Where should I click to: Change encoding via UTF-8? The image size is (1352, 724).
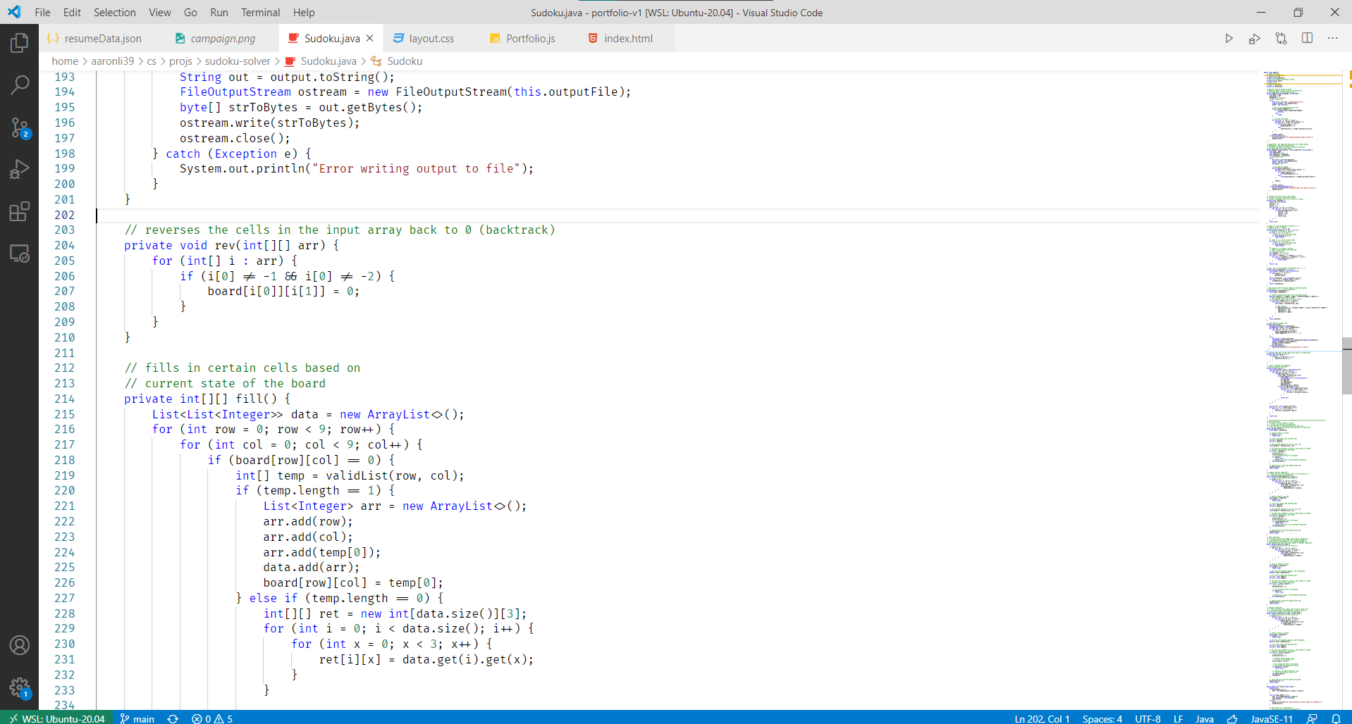click(1148, 718)
